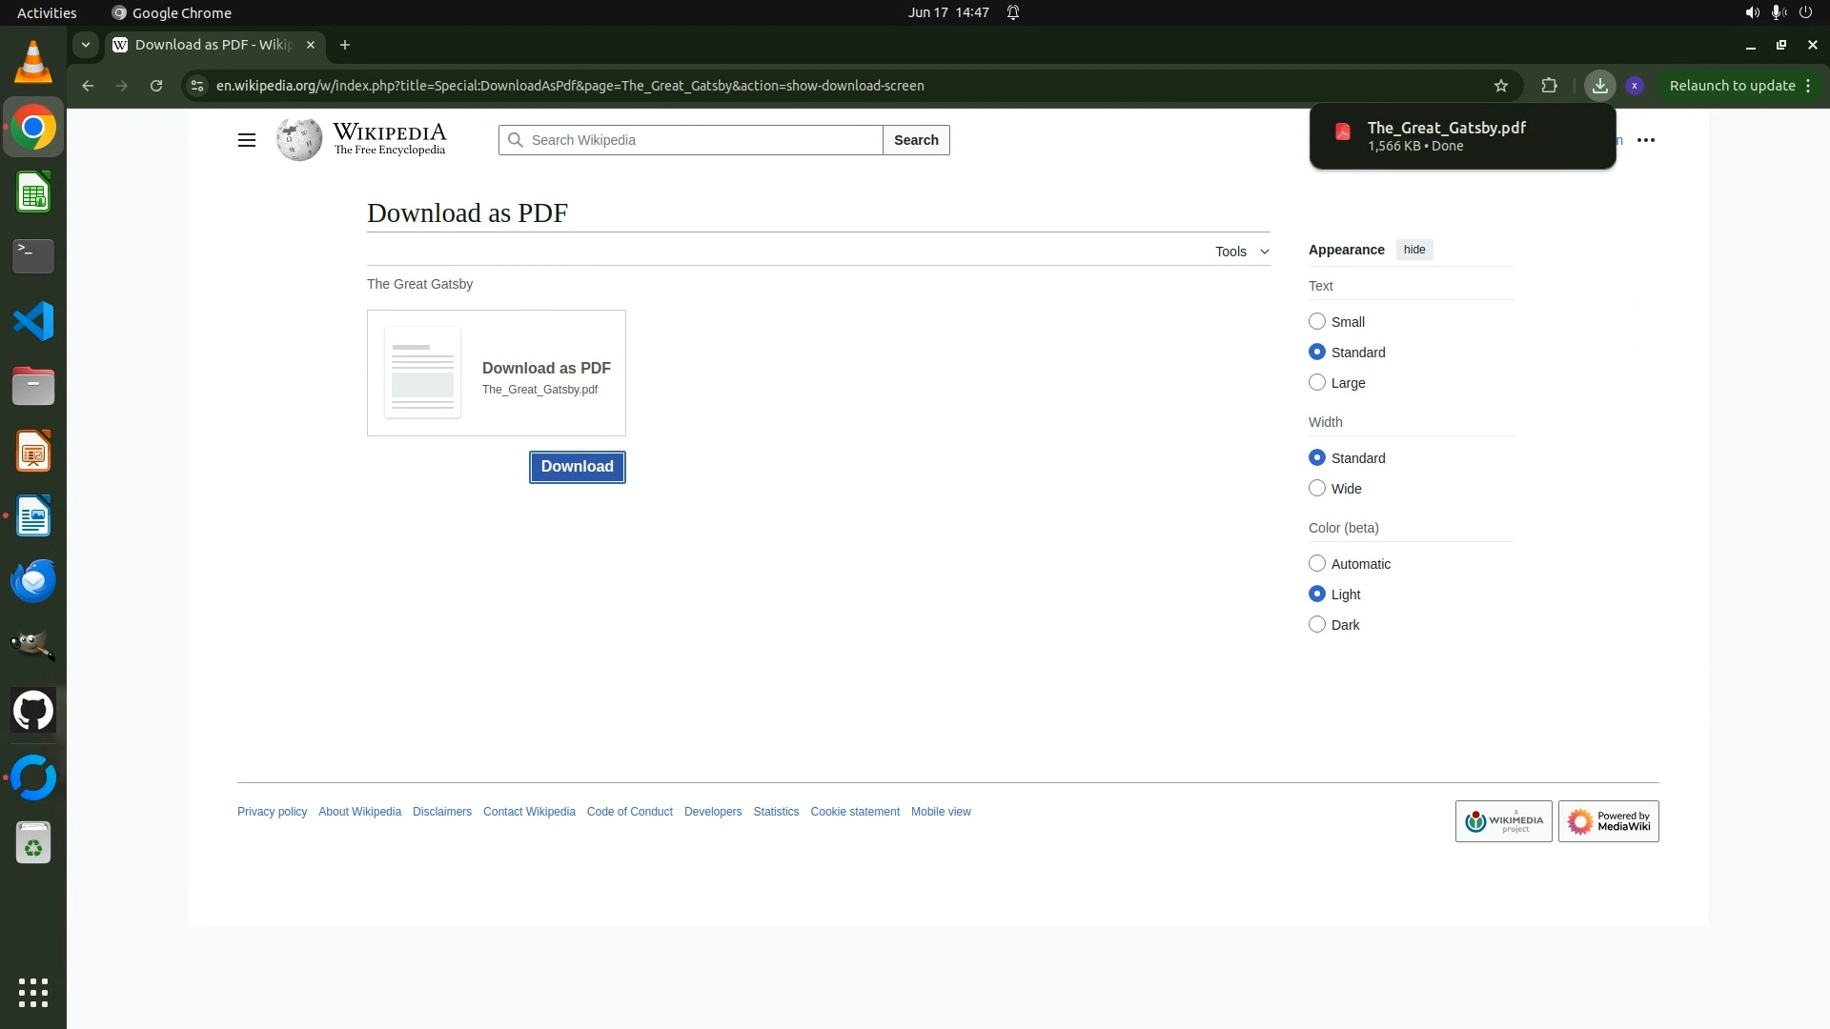
Task: Bookmark this page with the star icon
Action: coord(1501,86)
